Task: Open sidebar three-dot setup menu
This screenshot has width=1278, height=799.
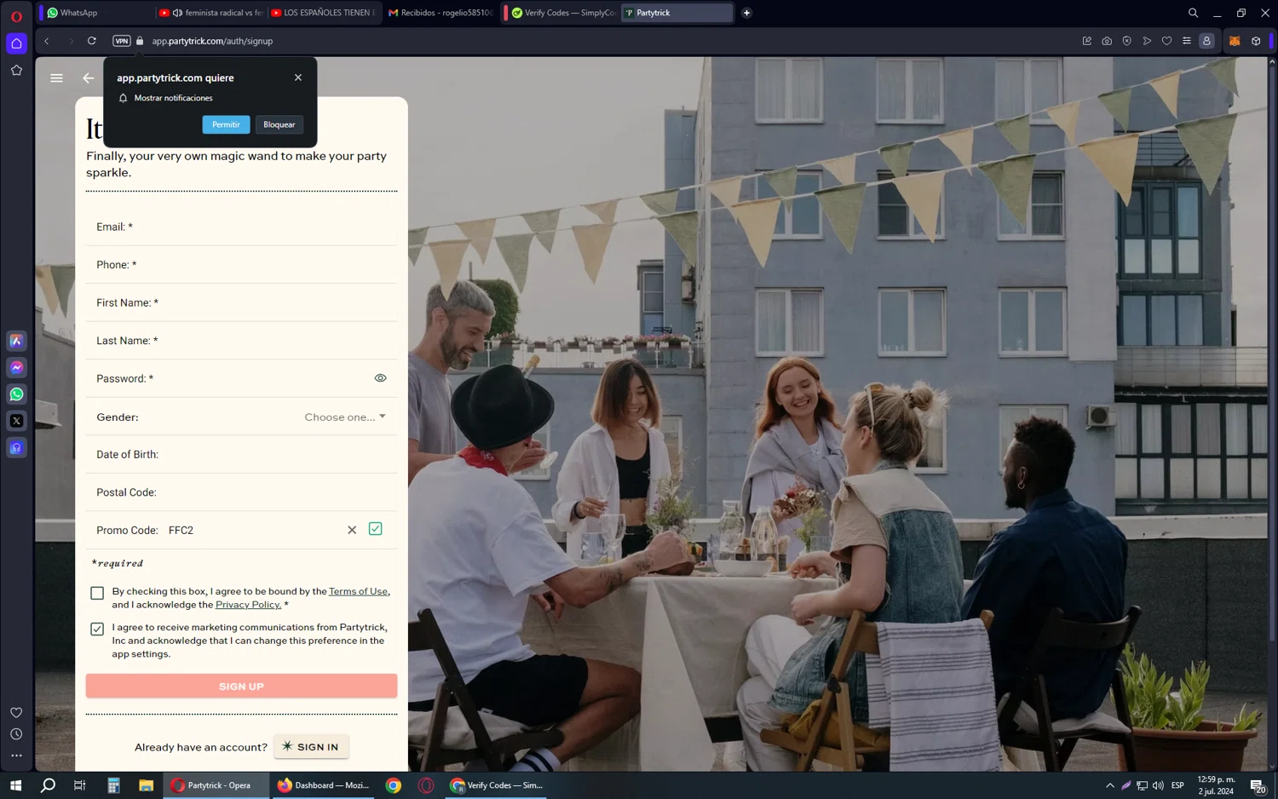Action: click(16, 756)
